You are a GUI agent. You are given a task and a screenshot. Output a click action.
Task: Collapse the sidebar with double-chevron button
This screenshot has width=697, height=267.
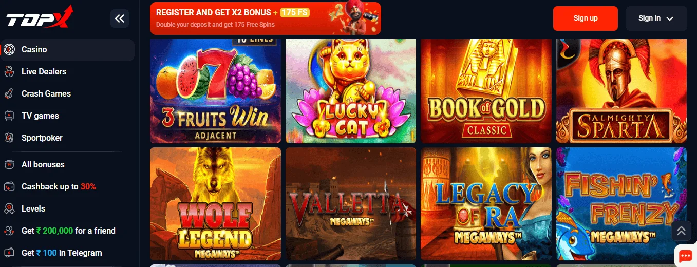point(120,19)
